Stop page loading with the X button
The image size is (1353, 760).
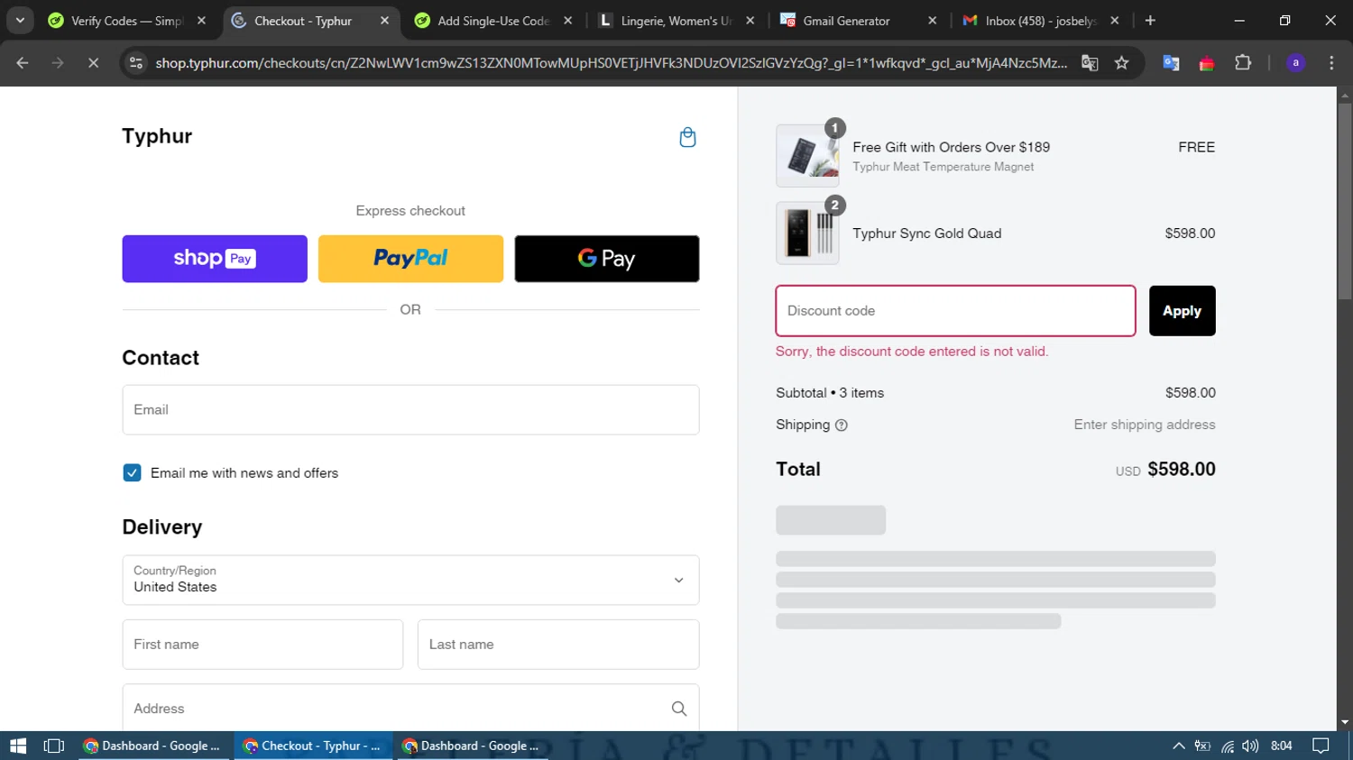pyautogui.click(x=93, y=62)
